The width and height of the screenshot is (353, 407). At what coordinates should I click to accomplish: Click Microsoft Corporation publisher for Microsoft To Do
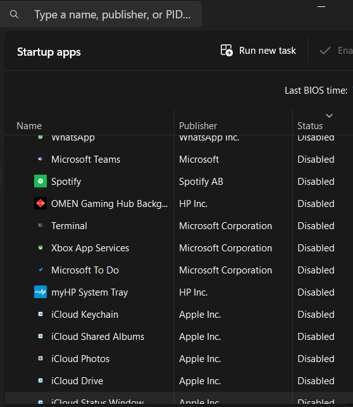point(226,270)
